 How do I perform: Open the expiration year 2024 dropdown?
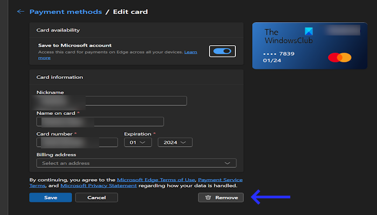(x=175, y=142)
